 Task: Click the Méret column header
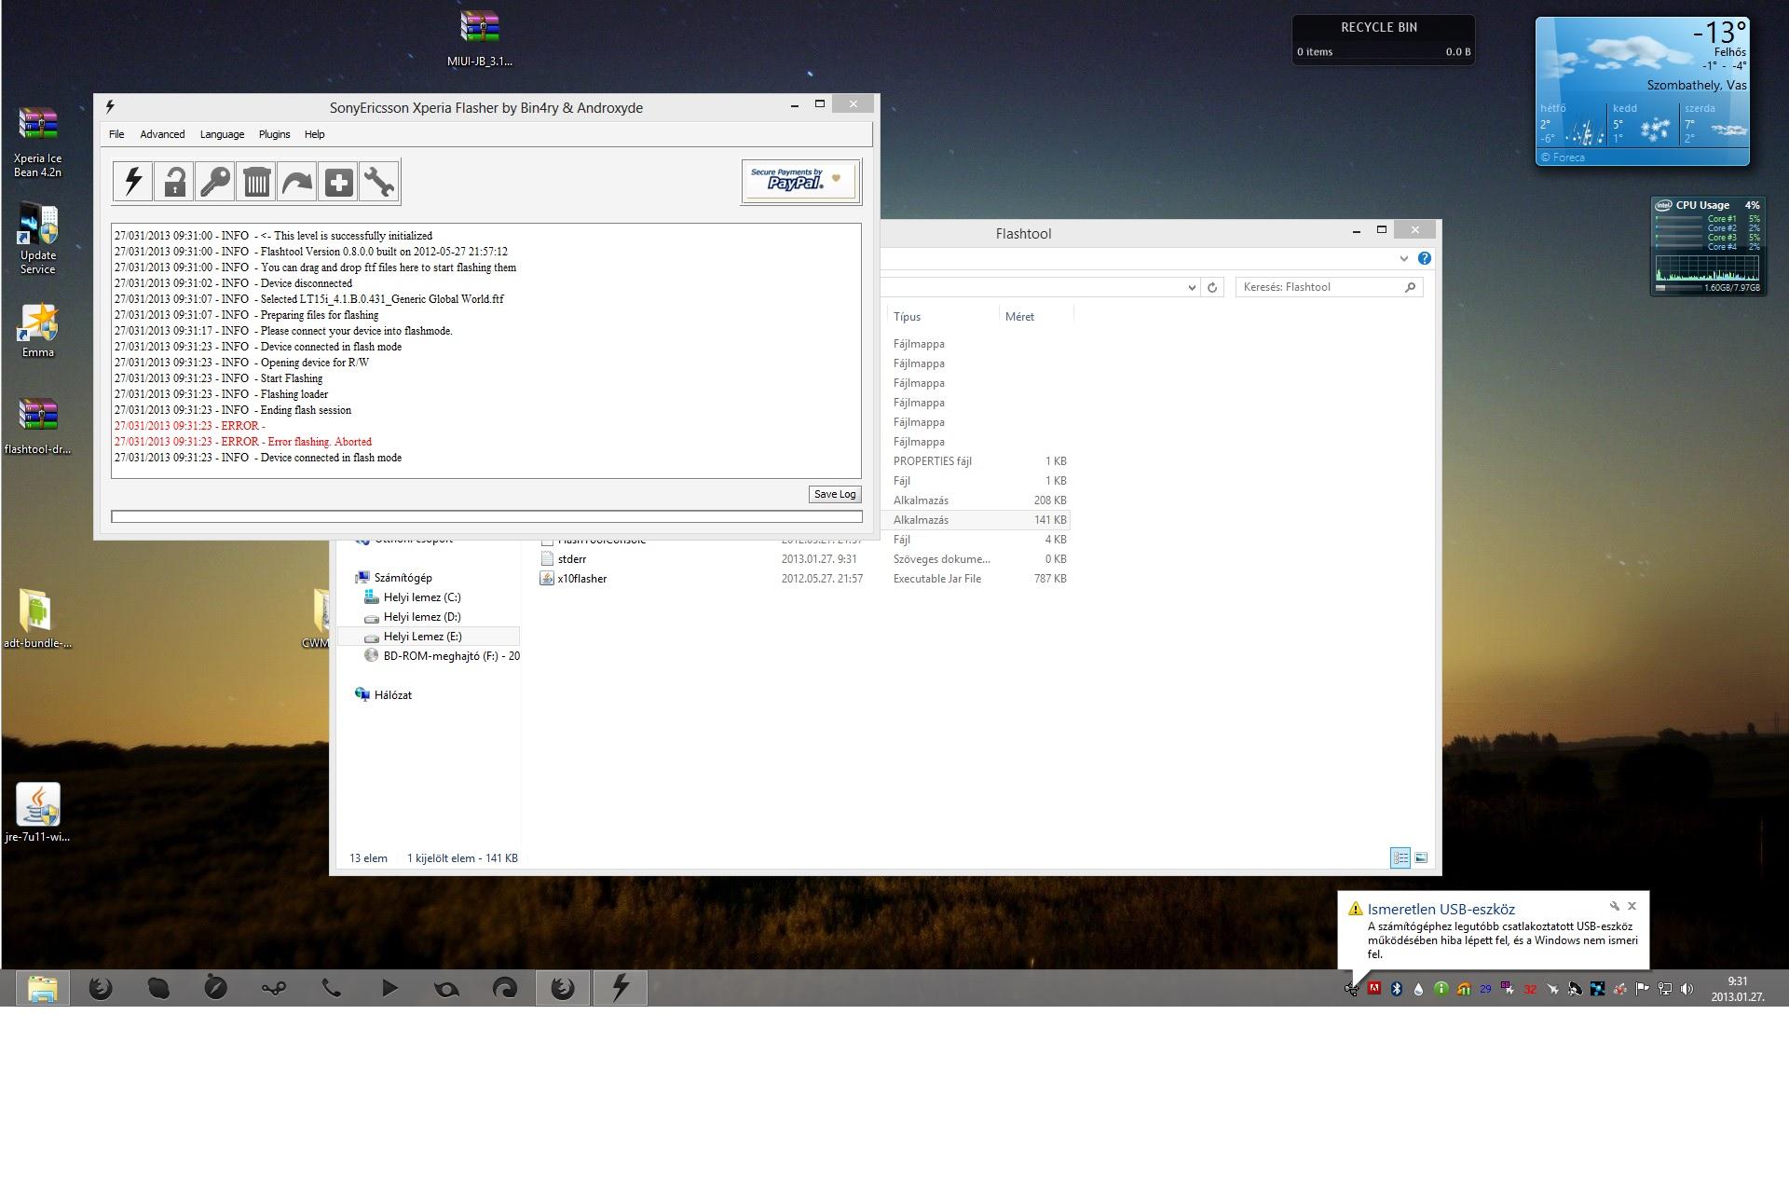click(1019, 317)
